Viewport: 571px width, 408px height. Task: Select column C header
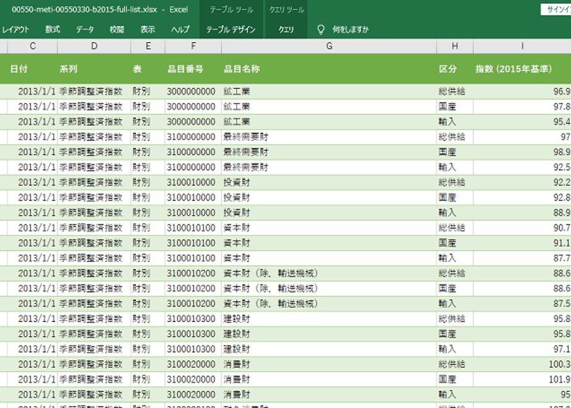(32, 46)
